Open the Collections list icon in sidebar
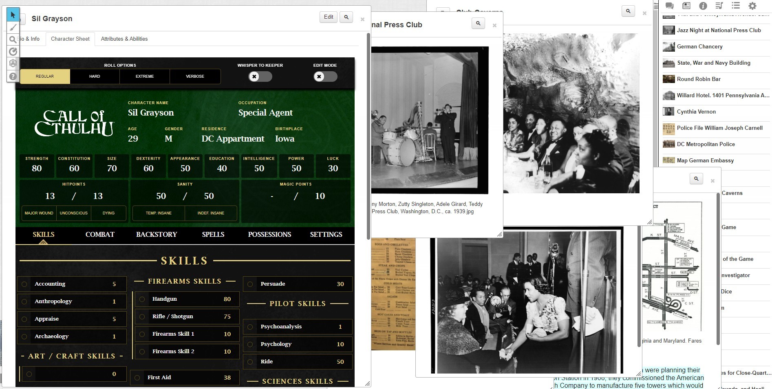The width and height of the screenshot is (772, 389). 736,6
